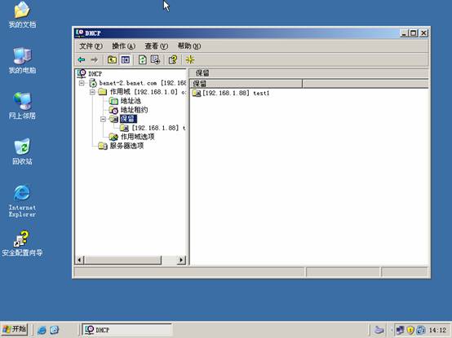
Task: Open the 查看(V) menu
Action: (x=156, y=46)
